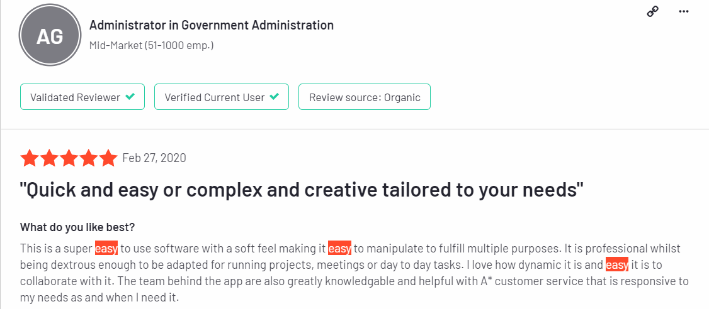Viewport: 709px width, 309px height.
Task: Click the AG reviewer avatar
Action: point(50,36)
